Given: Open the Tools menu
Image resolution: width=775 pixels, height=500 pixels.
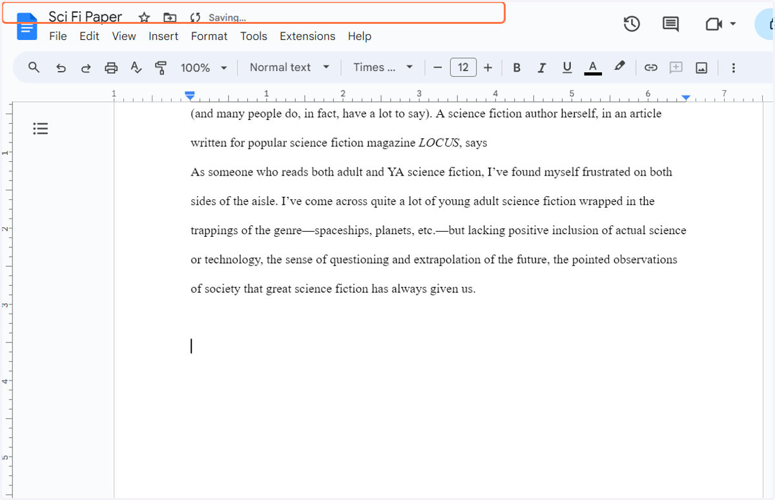Looking at the screenshot, I should pyautogui.click(x=254, y=36).
